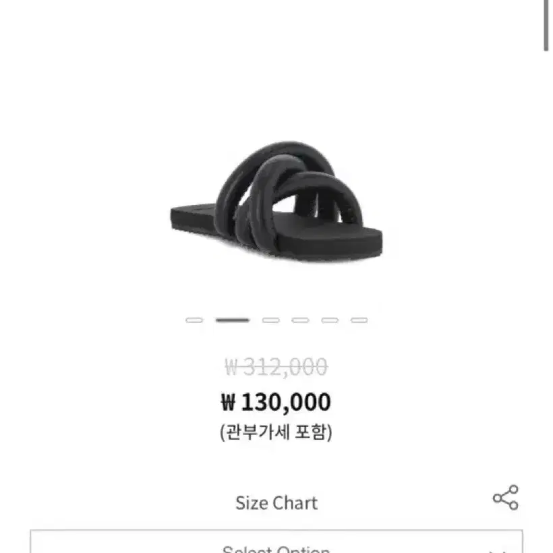Select the sixth and last photo indicator
Image resolution: width=553 pixels, height=553 pixels.
click(359, 320)
